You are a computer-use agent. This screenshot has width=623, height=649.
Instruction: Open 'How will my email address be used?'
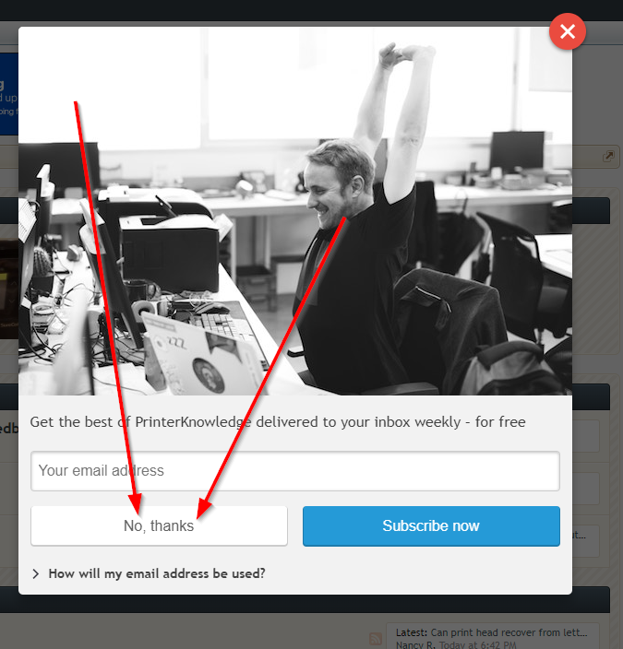click(x=157, y=573)
